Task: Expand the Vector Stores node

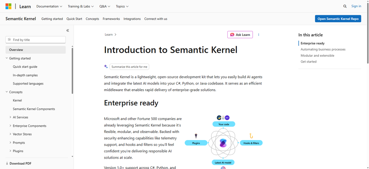Action: click(x=10, y=134)
